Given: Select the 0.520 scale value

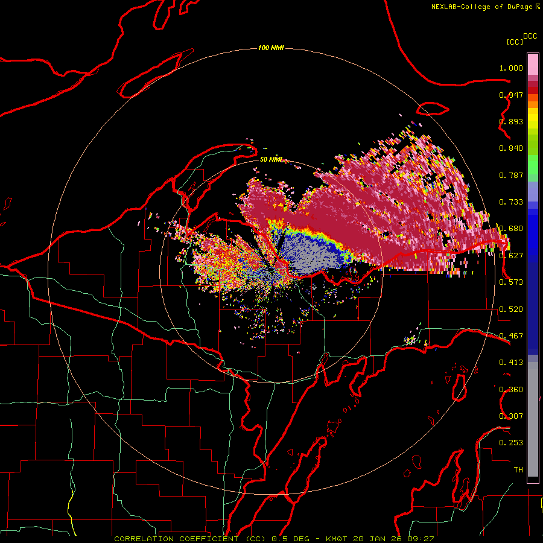Looking at the screenshot, I should [511, 310].
